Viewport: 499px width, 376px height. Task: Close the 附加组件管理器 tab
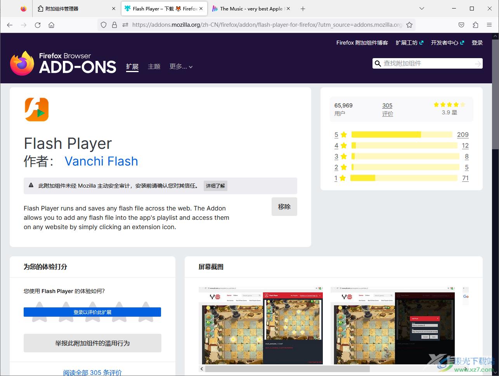pyautogui.click(x=114, y=9)
